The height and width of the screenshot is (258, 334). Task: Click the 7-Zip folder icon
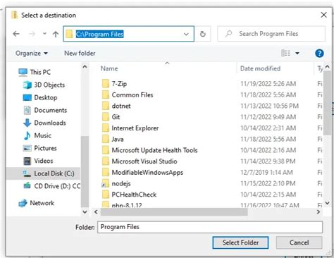(x=106, y=84)
